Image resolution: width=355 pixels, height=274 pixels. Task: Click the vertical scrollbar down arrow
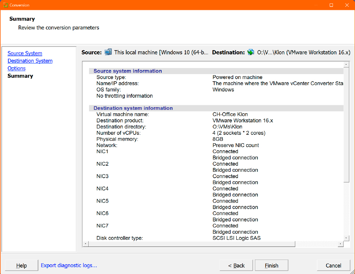click(x=346, y=238)
